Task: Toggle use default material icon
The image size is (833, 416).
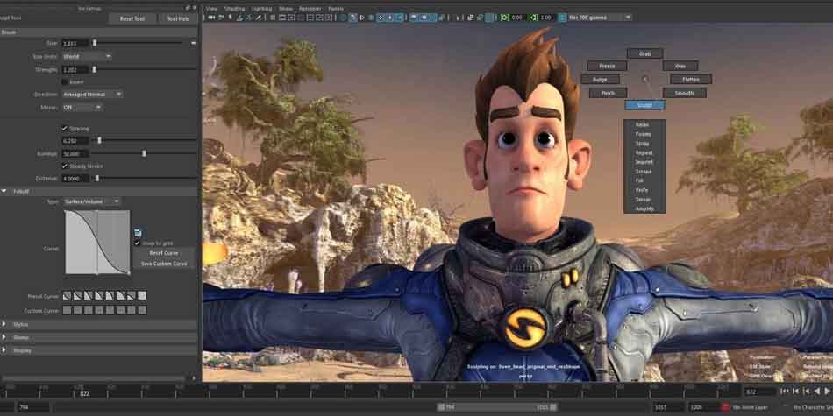Action: 362,17
